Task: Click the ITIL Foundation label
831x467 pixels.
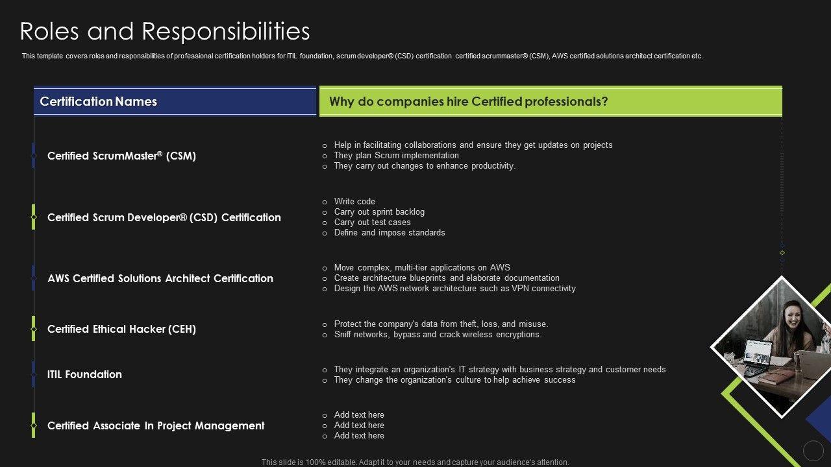Action: click(x=84, y=374)
